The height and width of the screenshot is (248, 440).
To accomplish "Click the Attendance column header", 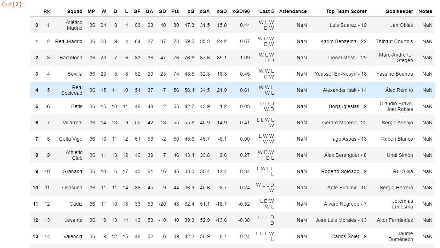I will 293,11.
